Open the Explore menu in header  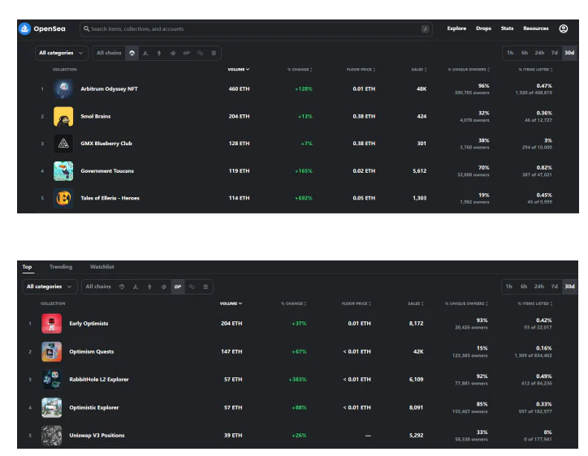click(x=456, y=28)
